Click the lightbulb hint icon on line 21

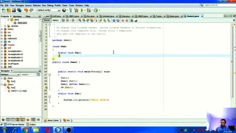[x=46, y=87]
